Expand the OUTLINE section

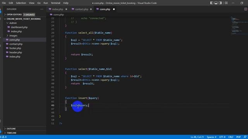click(x=11, y=129)
